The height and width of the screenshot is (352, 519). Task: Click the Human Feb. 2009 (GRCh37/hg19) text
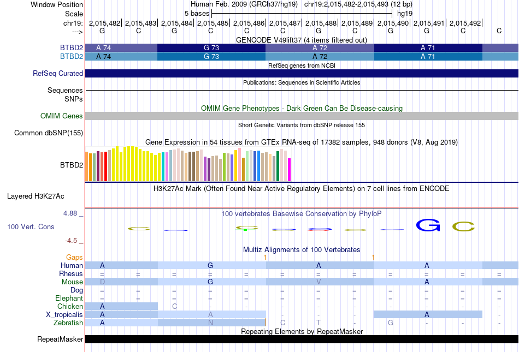coord(244,4)
